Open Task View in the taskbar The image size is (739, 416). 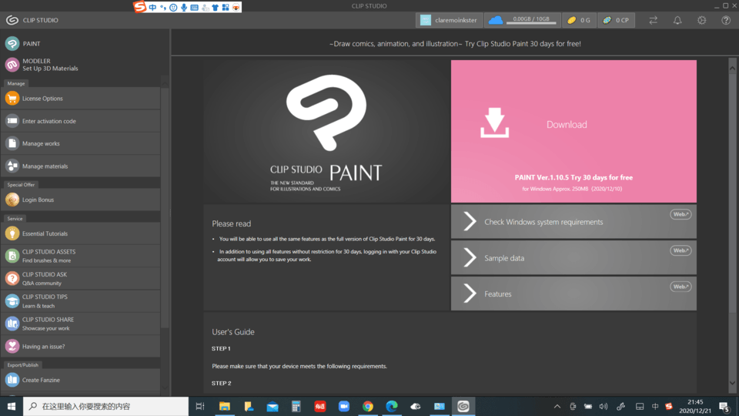click(x=200, y=406)
